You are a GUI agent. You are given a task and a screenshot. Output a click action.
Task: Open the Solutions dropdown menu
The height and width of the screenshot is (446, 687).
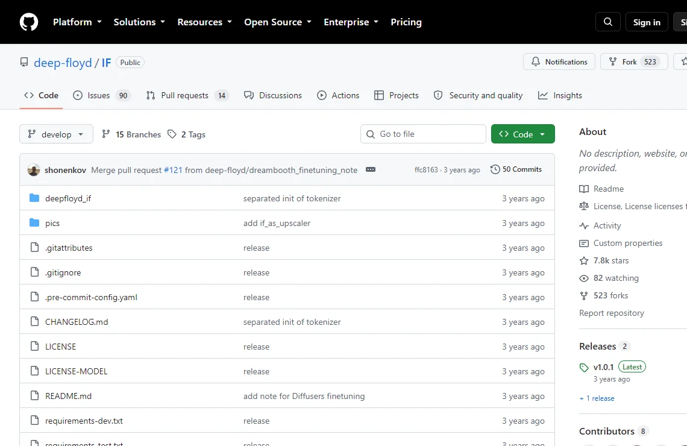139,22
